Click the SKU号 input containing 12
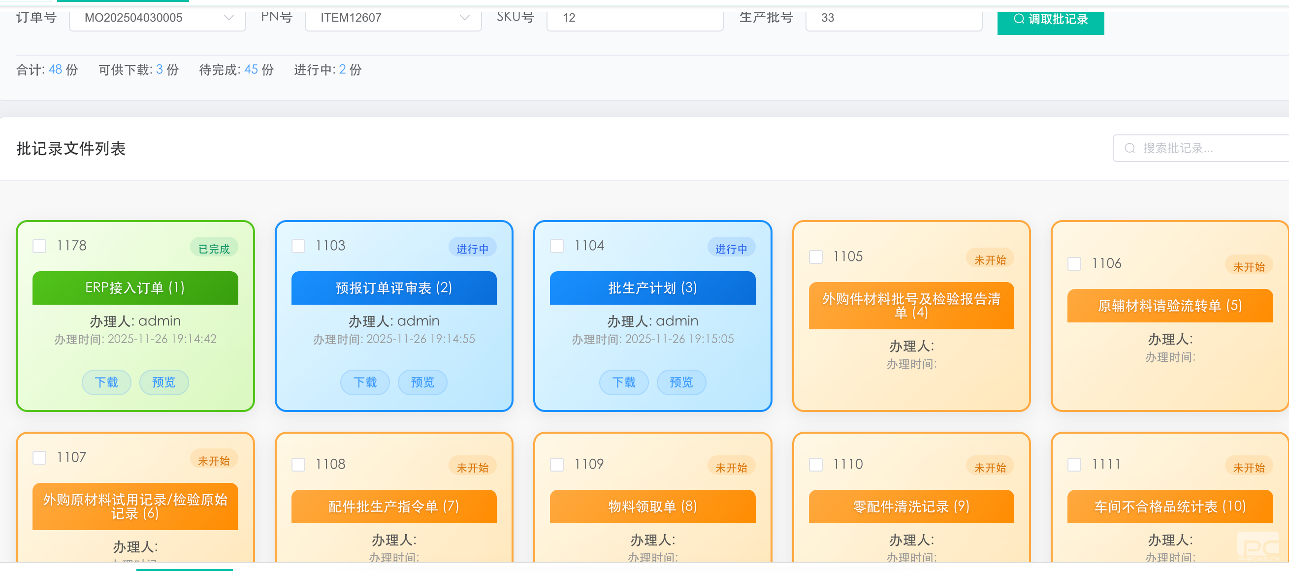 coord(635,18)
